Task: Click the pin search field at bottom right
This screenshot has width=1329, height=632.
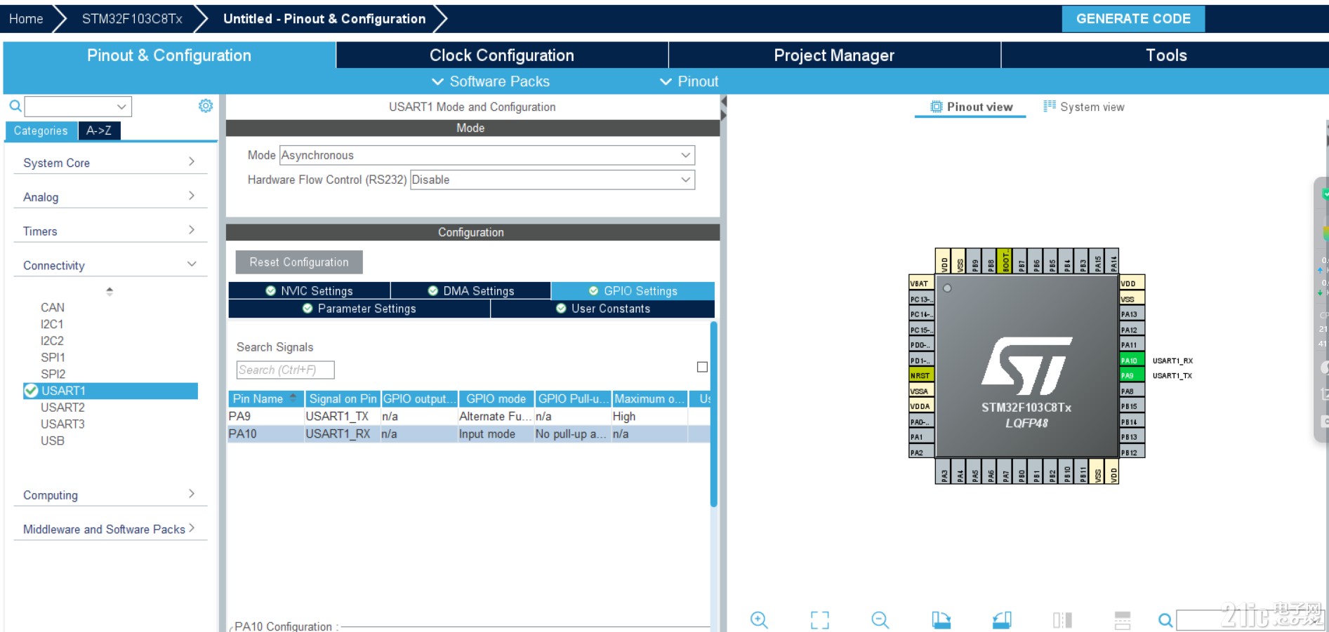Action: click(x=1250, y=620)
